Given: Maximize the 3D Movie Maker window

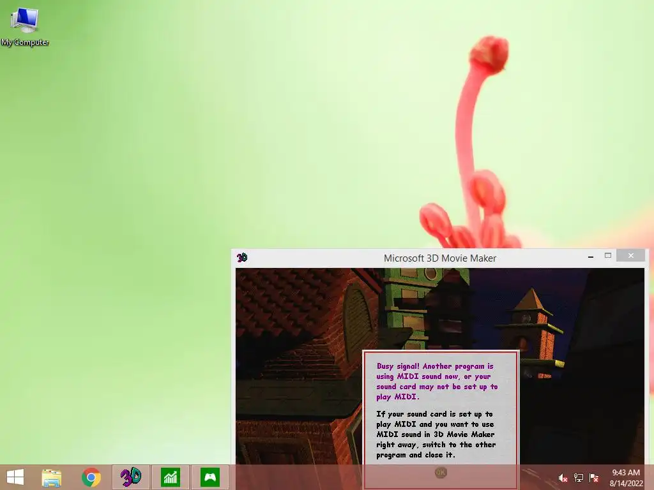Looking at the screenshot, I should coord(608,255).
